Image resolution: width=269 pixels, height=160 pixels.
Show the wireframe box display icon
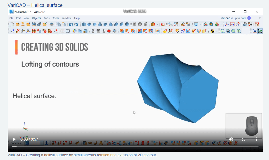pos(68,31)
